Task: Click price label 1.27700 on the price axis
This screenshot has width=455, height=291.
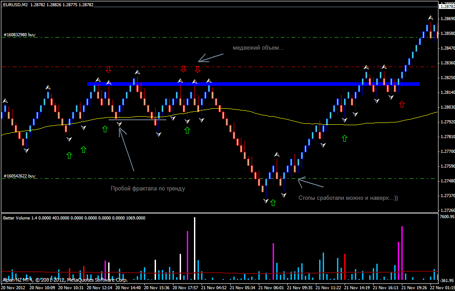Action: pos(447,152)
